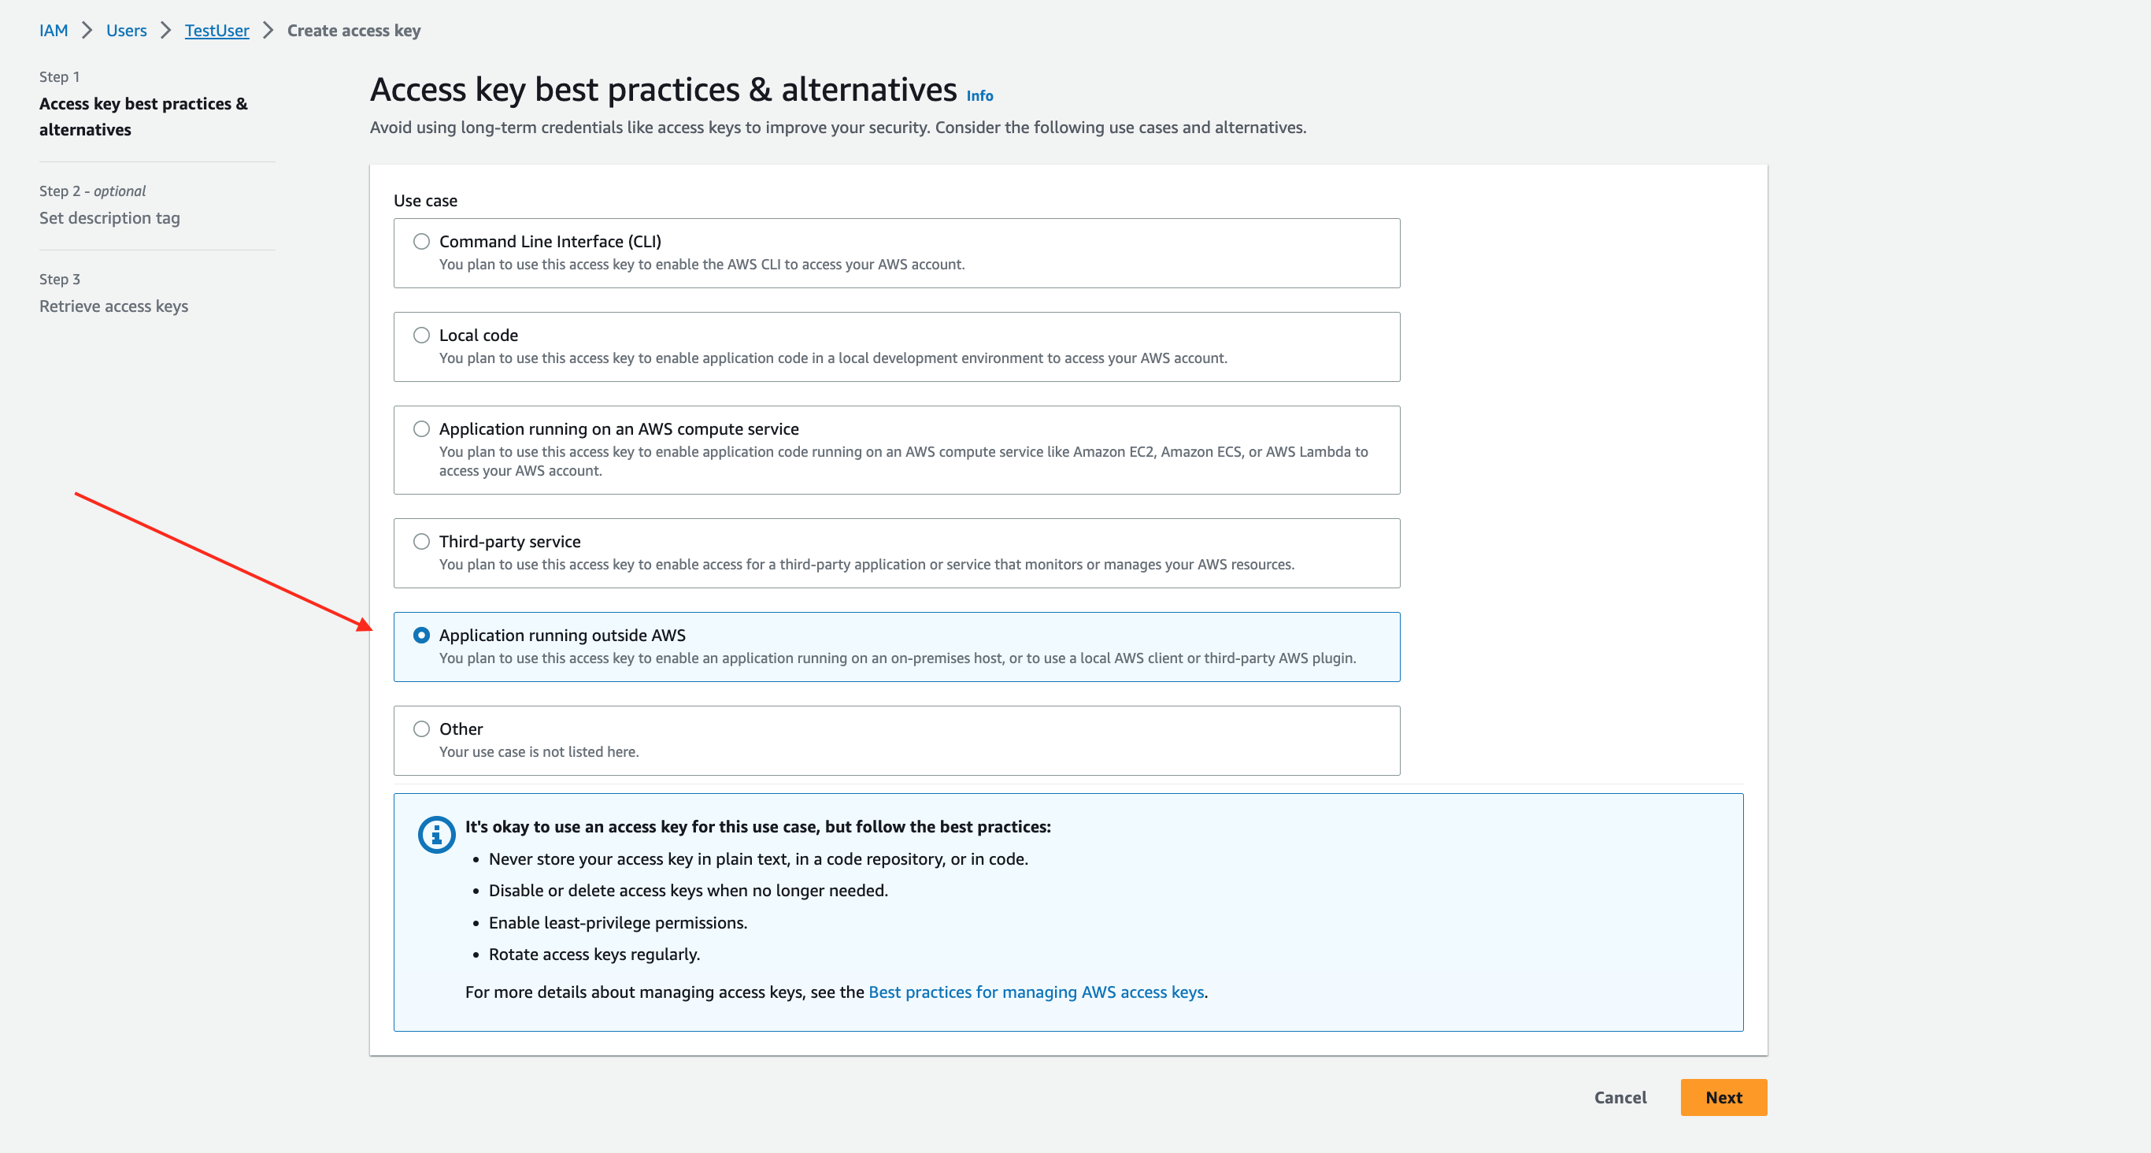Go to Step 3 Retrieve access keys
This screenshot has height=1153, width=2151.
pos(113,306)
